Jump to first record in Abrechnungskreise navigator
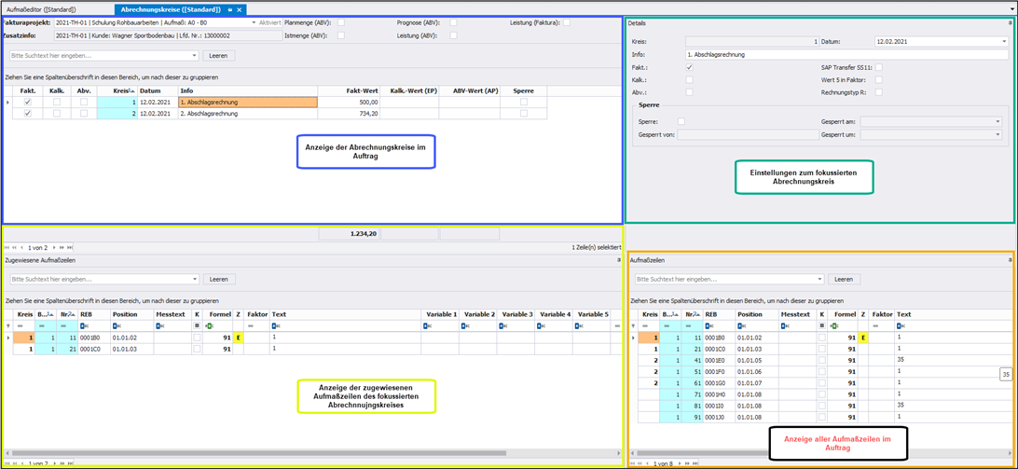1018x469 pixels. (x=8, y=248)
